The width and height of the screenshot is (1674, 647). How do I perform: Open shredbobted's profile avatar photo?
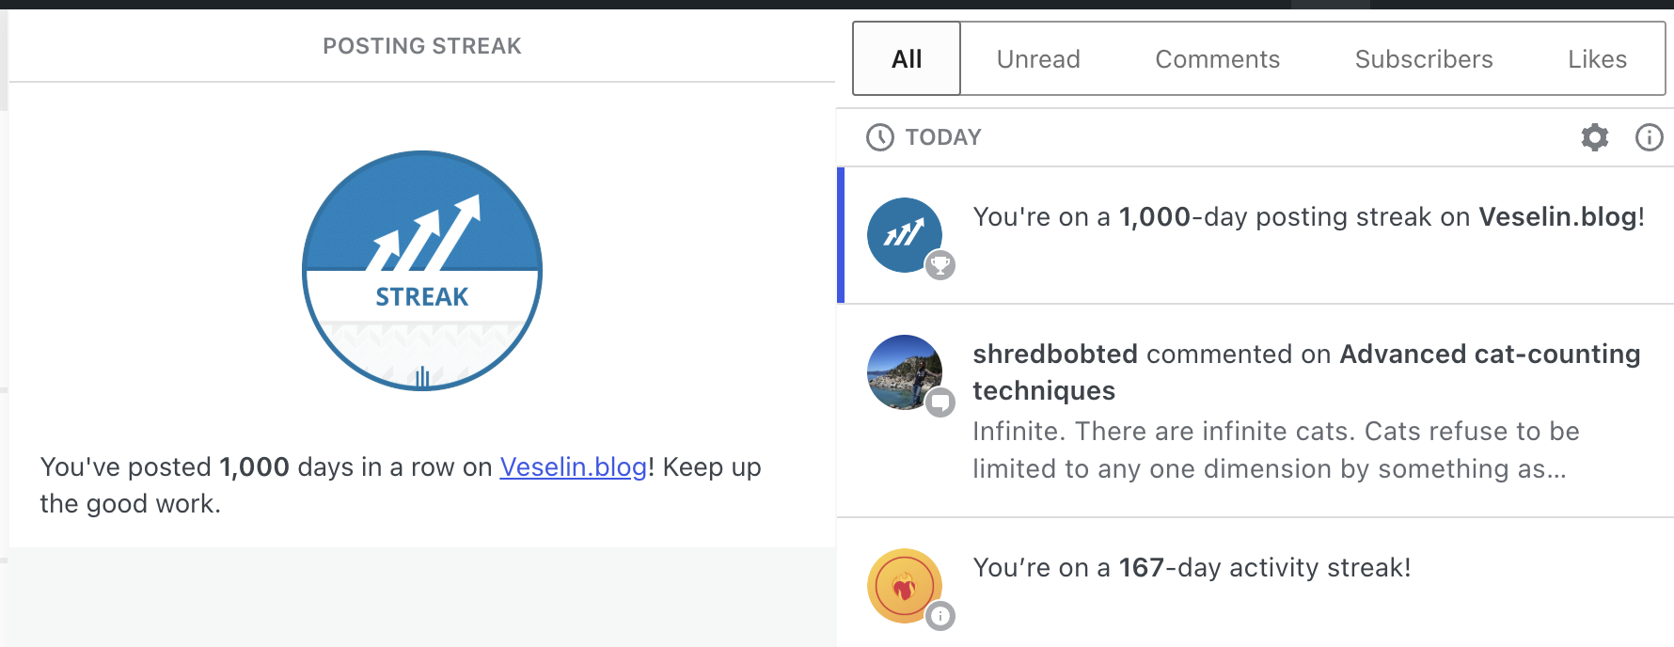pos(904,372)
